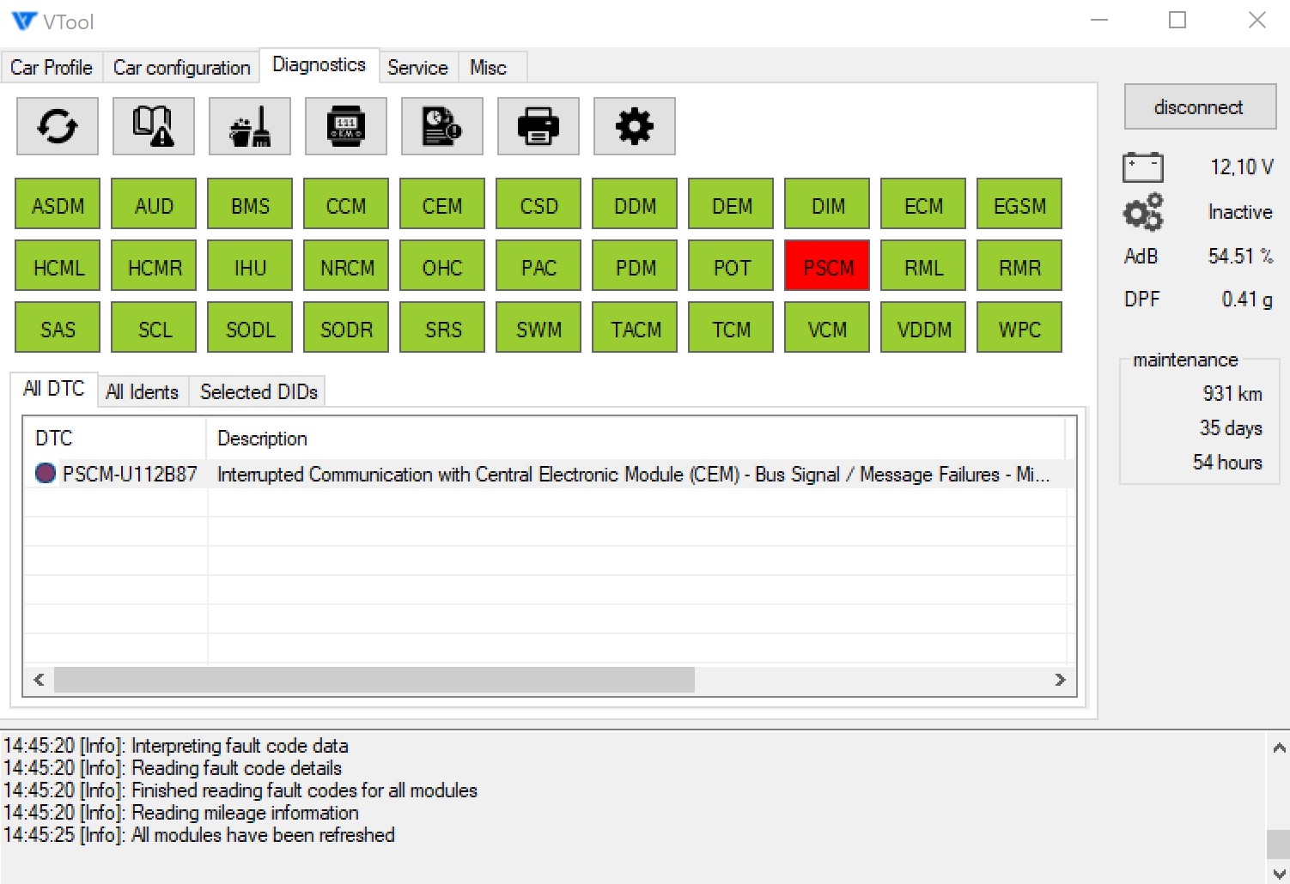Click the book with warning icon

click(x=154, y=126)
